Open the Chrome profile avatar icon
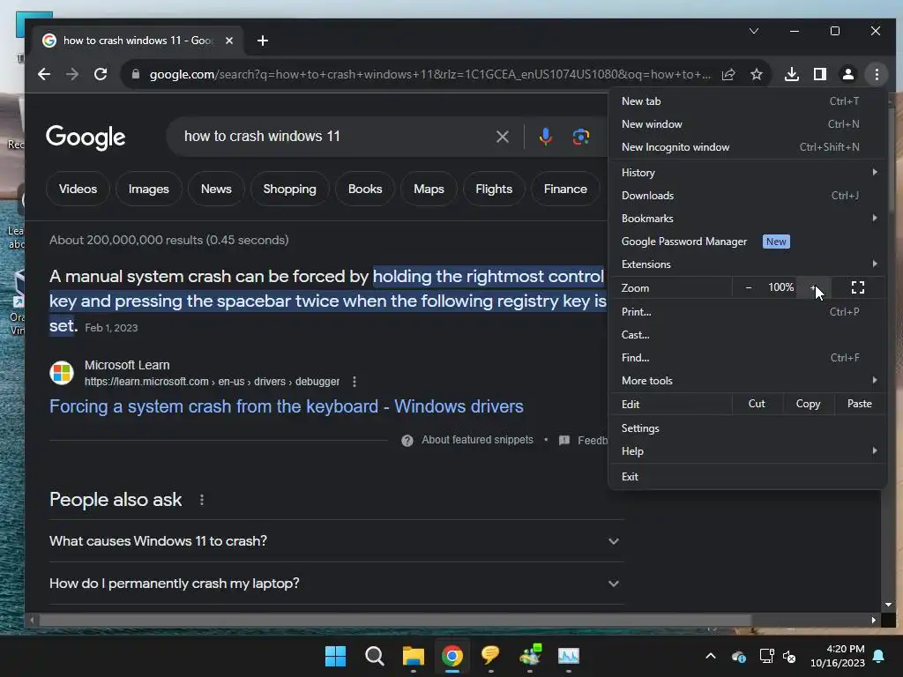This screenshot has height=677, width=903. tap(848, 74)
